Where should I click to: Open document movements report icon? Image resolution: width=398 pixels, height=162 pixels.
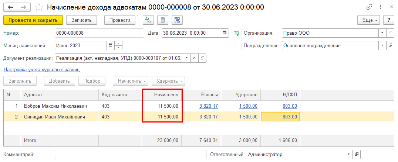[163, 20]
